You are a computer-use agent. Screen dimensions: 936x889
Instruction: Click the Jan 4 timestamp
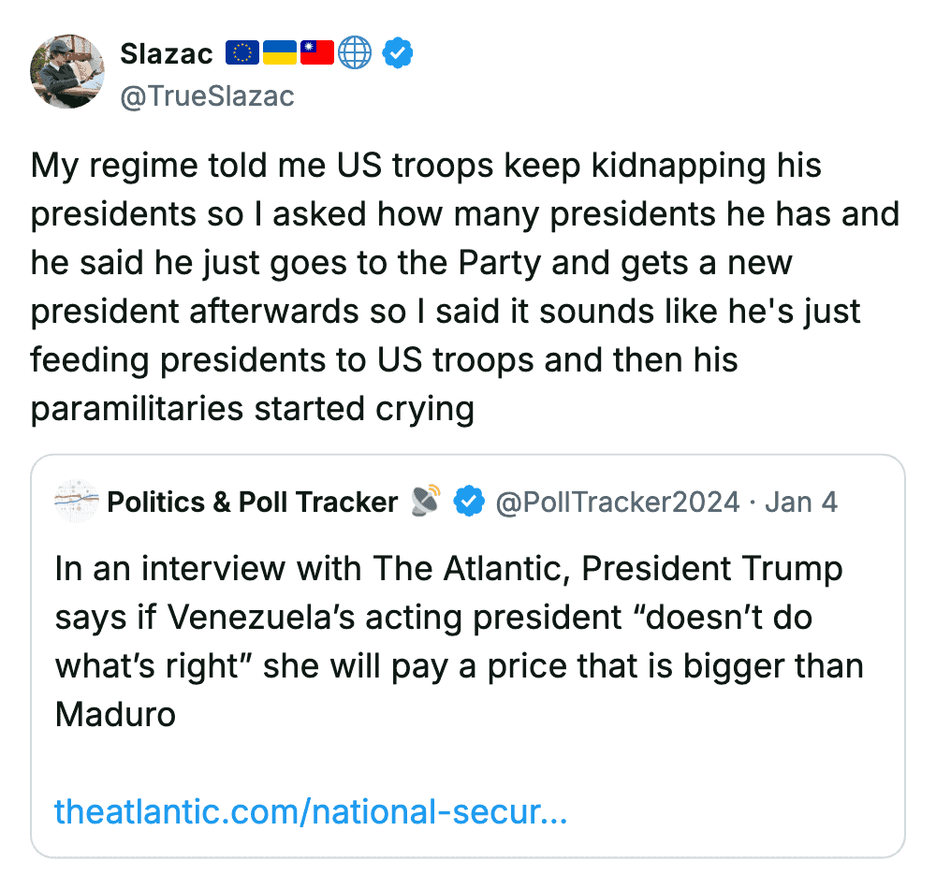[x=801, y=503]
